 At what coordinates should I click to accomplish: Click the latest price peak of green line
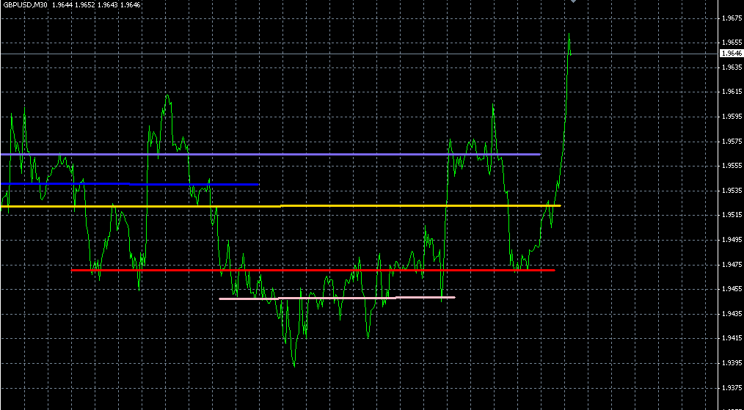point(569,34)
